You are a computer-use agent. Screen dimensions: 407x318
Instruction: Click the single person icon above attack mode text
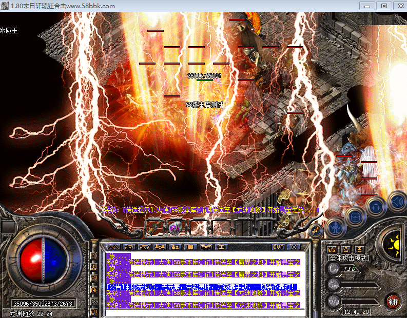pos(346,249)
